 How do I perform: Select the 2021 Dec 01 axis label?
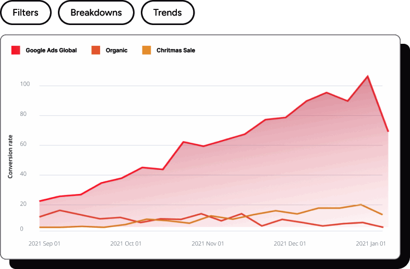tap(290, 243)
